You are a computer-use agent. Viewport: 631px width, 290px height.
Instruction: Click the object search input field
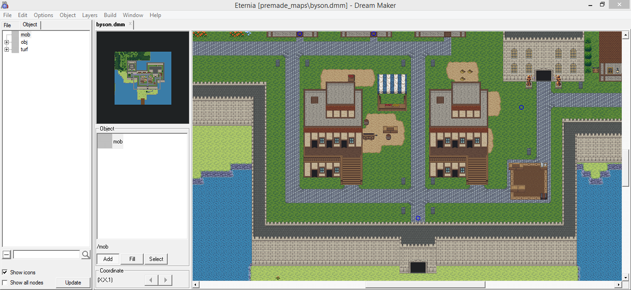click(47, 254)
